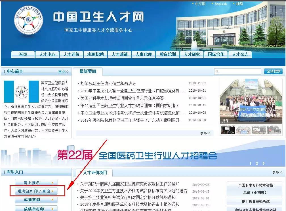Click the 网上报名 entry button
Image resolution: width=286 pixels, height=211 pixels.
(x=36, y=183)
